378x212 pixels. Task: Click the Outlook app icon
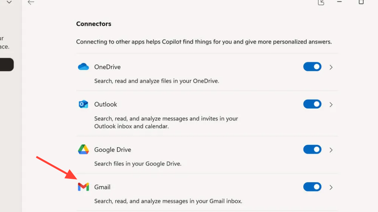tap(84, 104)
